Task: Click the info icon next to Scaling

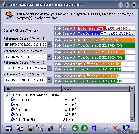Action: (x=13, y=104)
